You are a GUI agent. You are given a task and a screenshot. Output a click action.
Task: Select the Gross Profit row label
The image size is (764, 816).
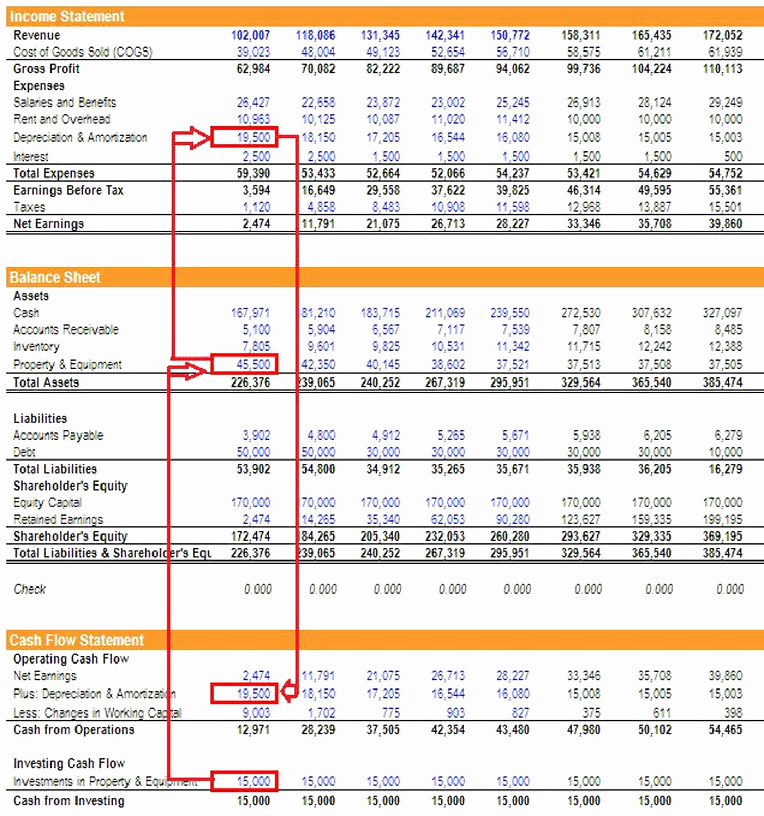tap(46, 69)
